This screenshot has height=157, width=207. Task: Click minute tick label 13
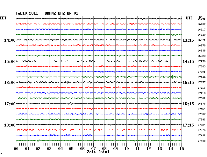pyautogui.click(x=160, y=149)
